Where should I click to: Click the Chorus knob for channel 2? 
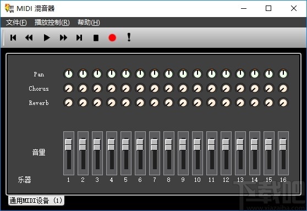point(83,88)
